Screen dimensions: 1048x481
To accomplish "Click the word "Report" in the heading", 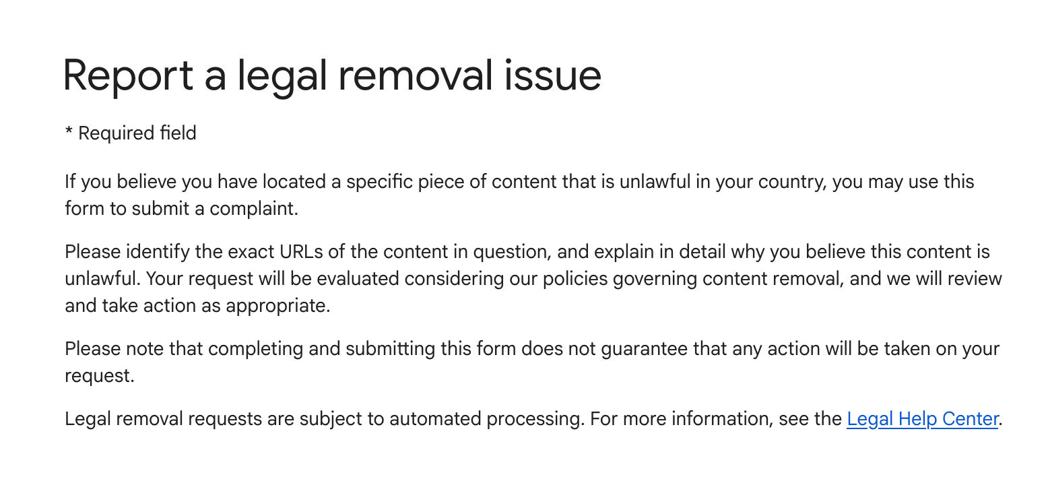I will pos(128,75).
